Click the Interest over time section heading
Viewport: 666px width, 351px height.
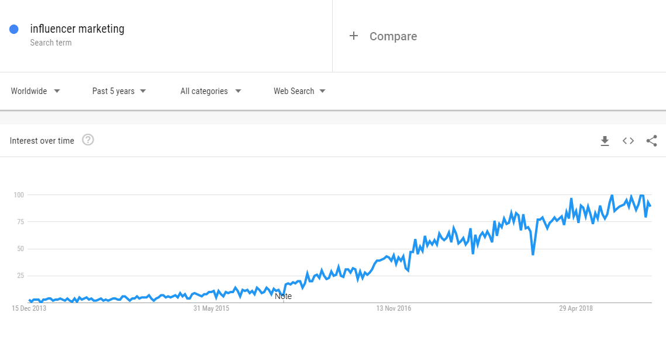pos(41,140)
